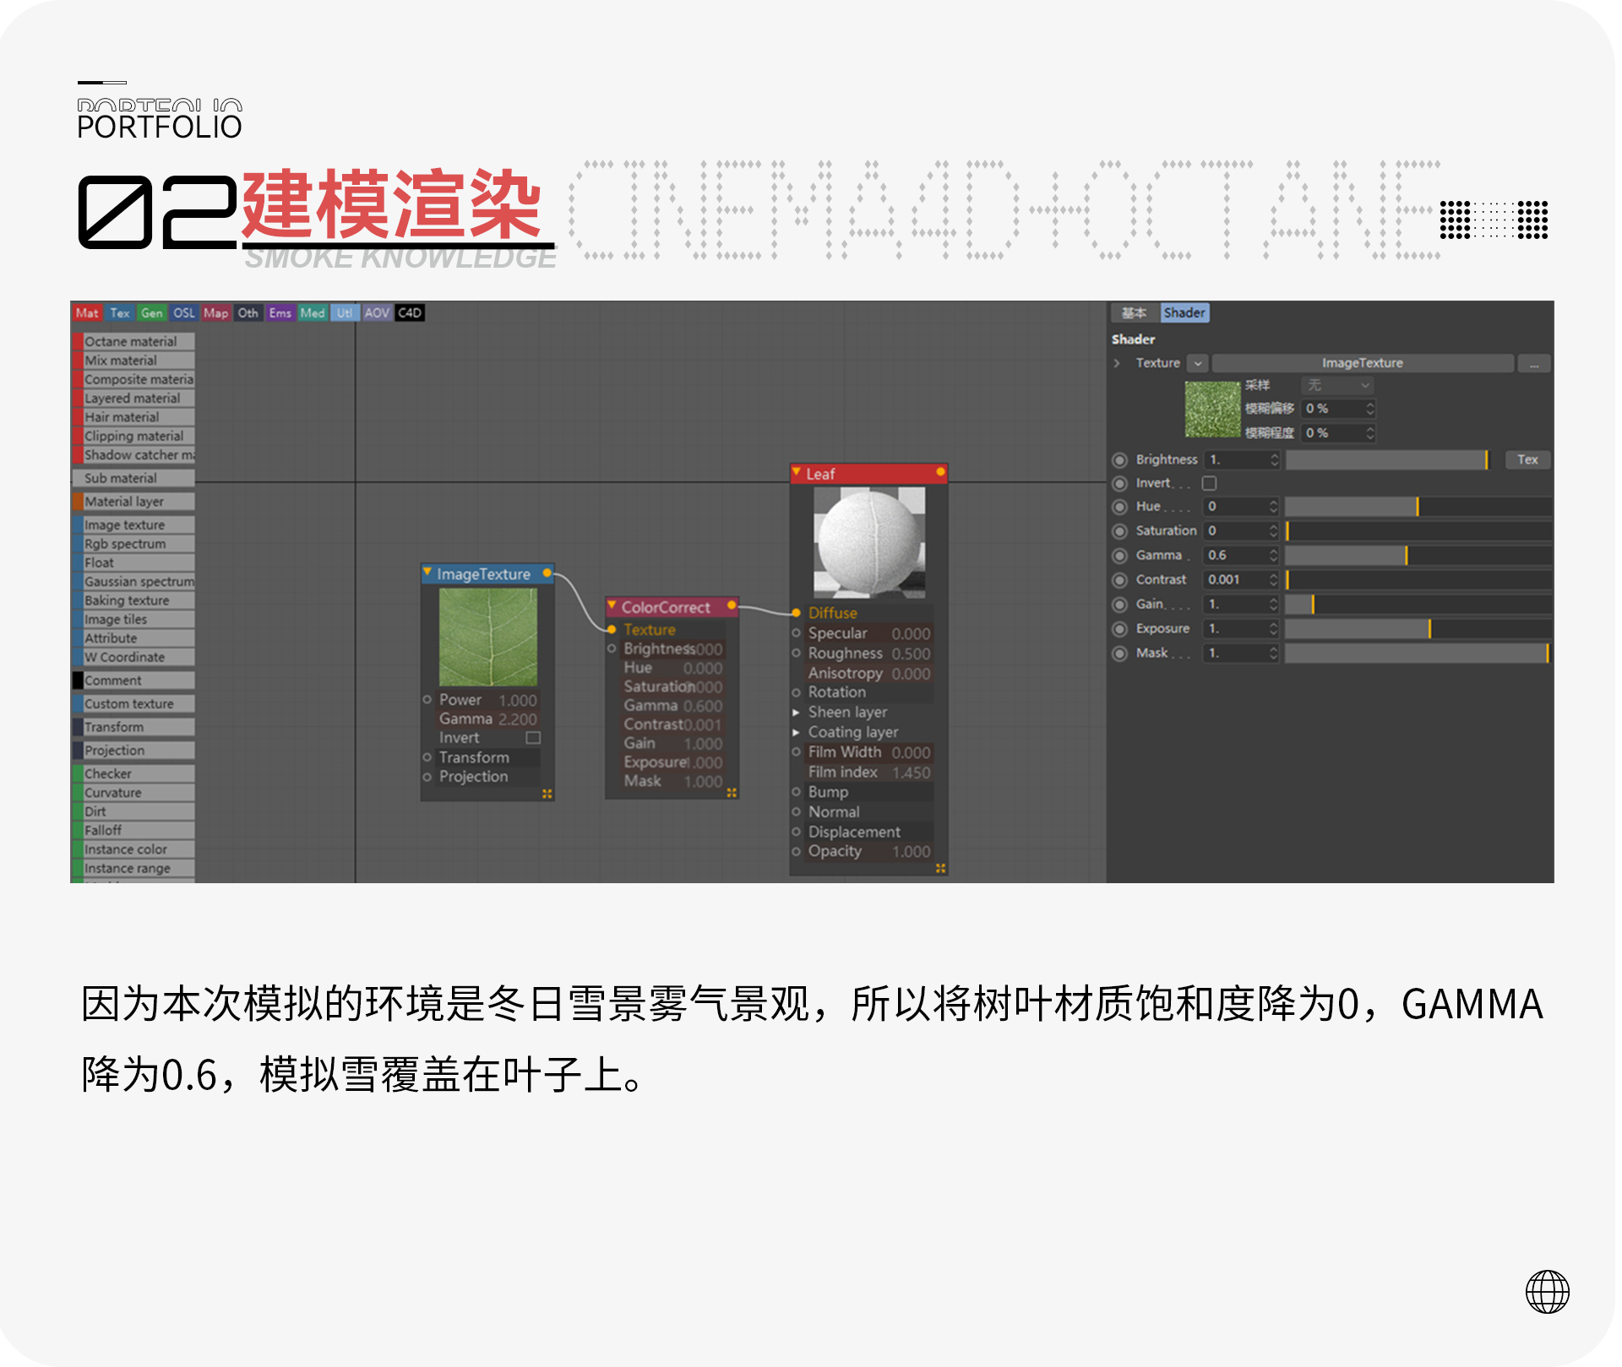1622x1367 pixels.
Task: Toggle Invert on the ImageTexture node
Action: (532, 737)
